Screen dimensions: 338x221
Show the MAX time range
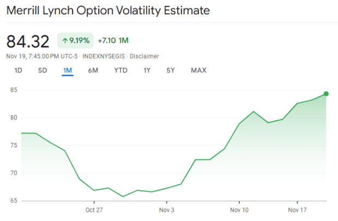198,70
